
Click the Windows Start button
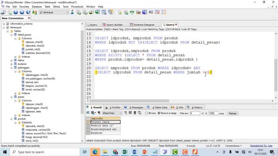[5, 152]
